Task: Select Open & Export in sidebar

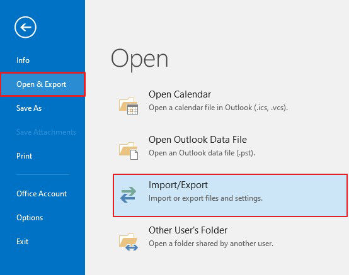Action: point(42,84)
